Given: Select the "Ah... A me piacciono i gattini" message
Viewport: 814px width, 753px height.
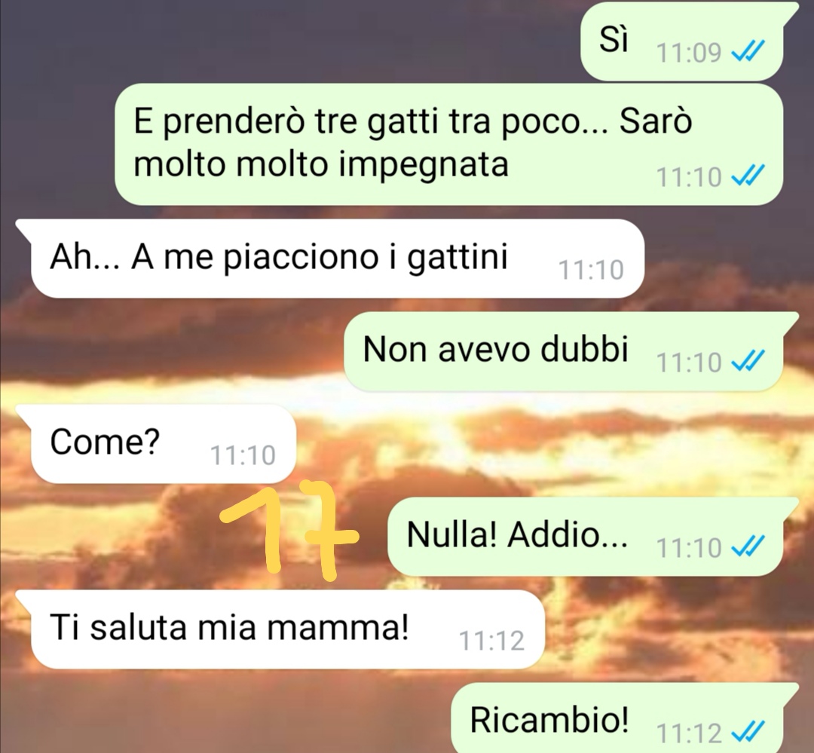Looking at the screenshot, I should point(329,258).
